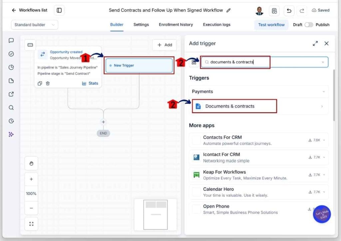The image size is (341, 241).
Task: Open the comments icon in left sidebar
Action: [11, 40]
